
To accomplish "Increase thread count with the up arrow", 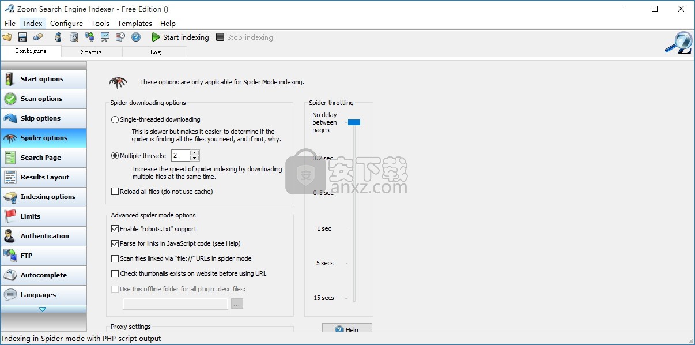I will coord(194,152).
